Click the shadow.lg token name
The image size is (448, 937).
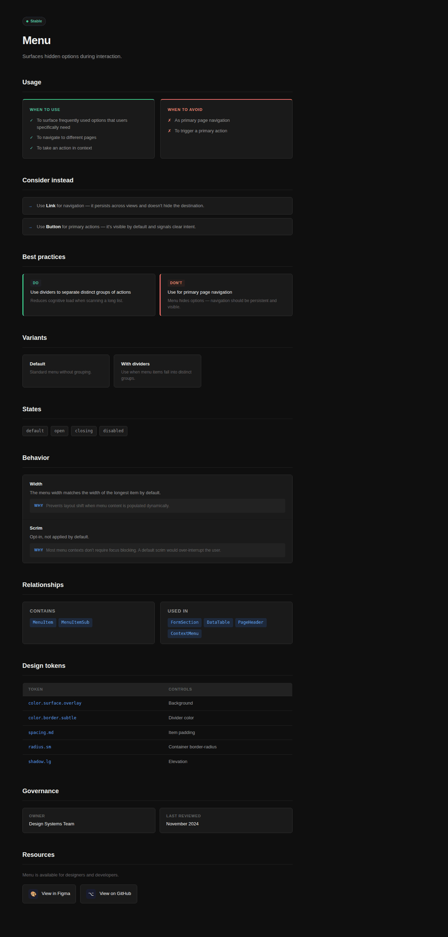[40, 761]
